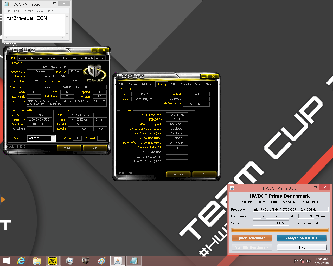
Task: Click the DRAM Frequency value 1999.6 MHz
Action: coord(177,115)
